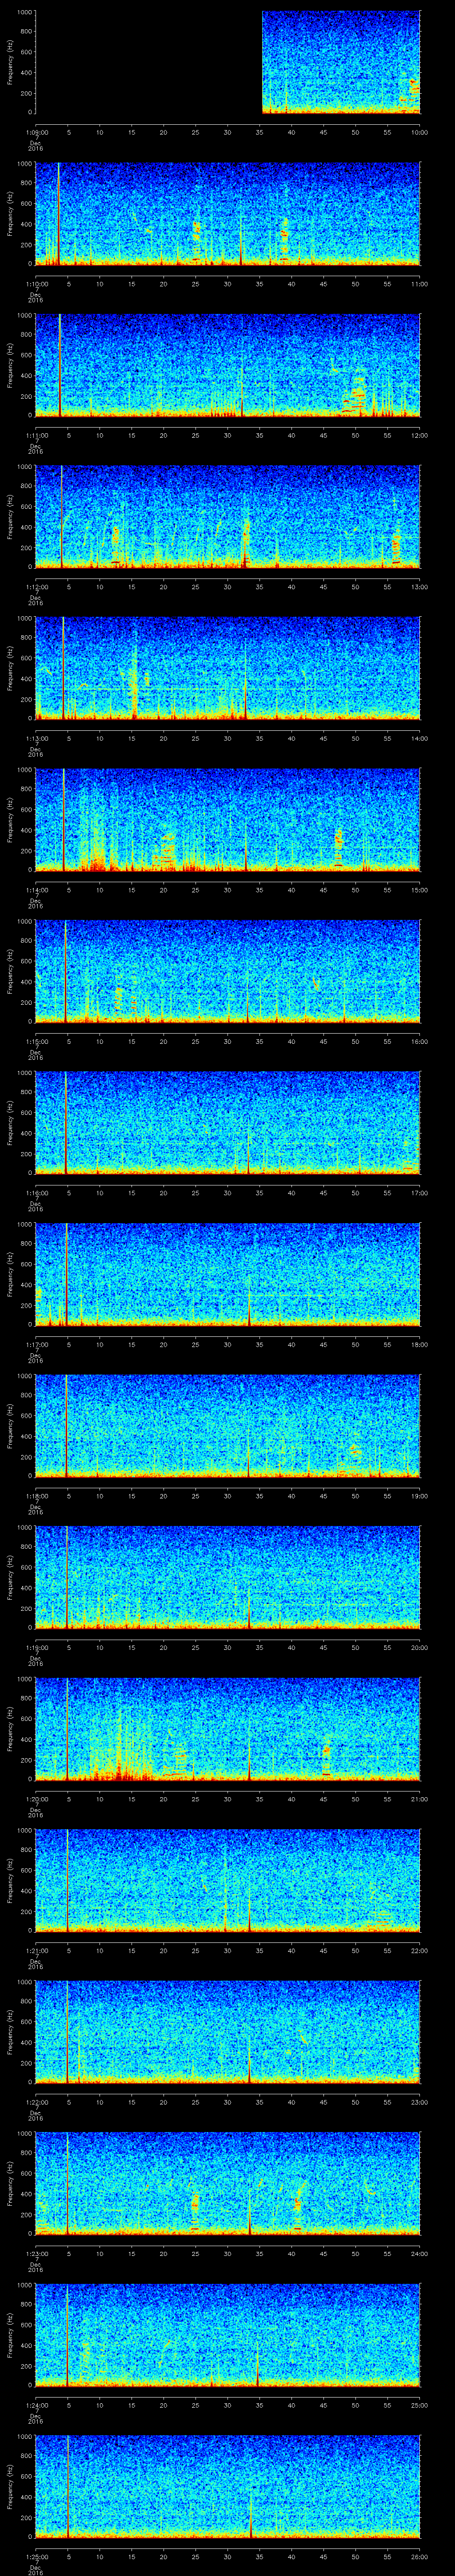The height and width of the screenshot is (2576, 455).
Task: Click the 1:09:00 start time label
Action: click(35, 132)
